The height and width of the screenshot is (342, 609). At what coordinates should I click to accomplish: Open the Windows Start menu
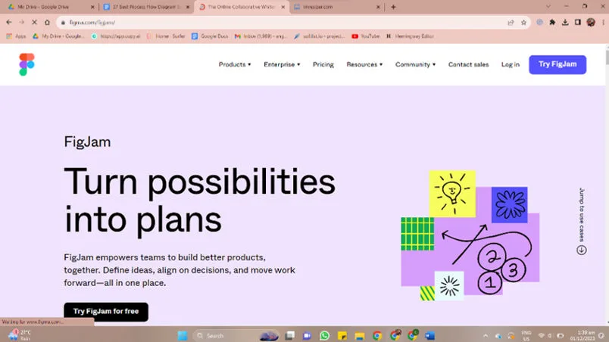[x=182, y=335]
